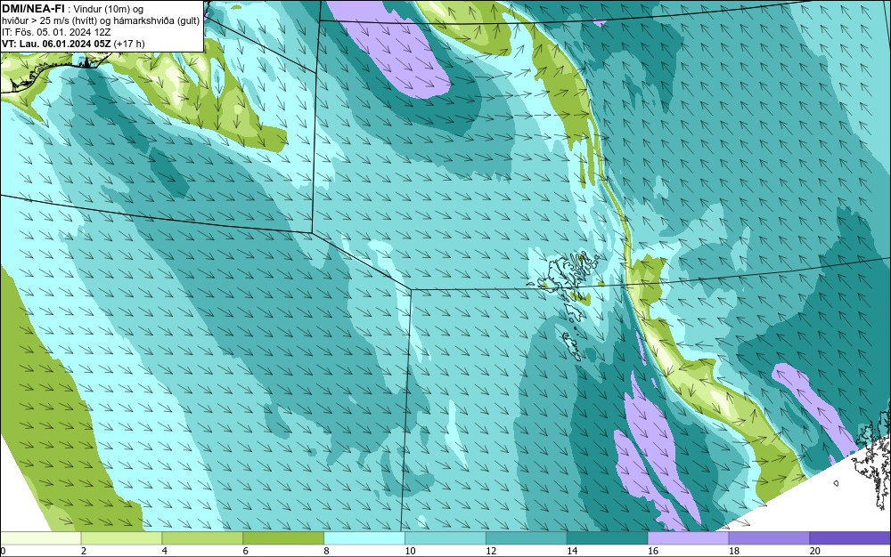This screenshot has width=891, height=557.
Task: Click the 2–4 m/s light green legend swatch
Action: (x=121, y=538)
